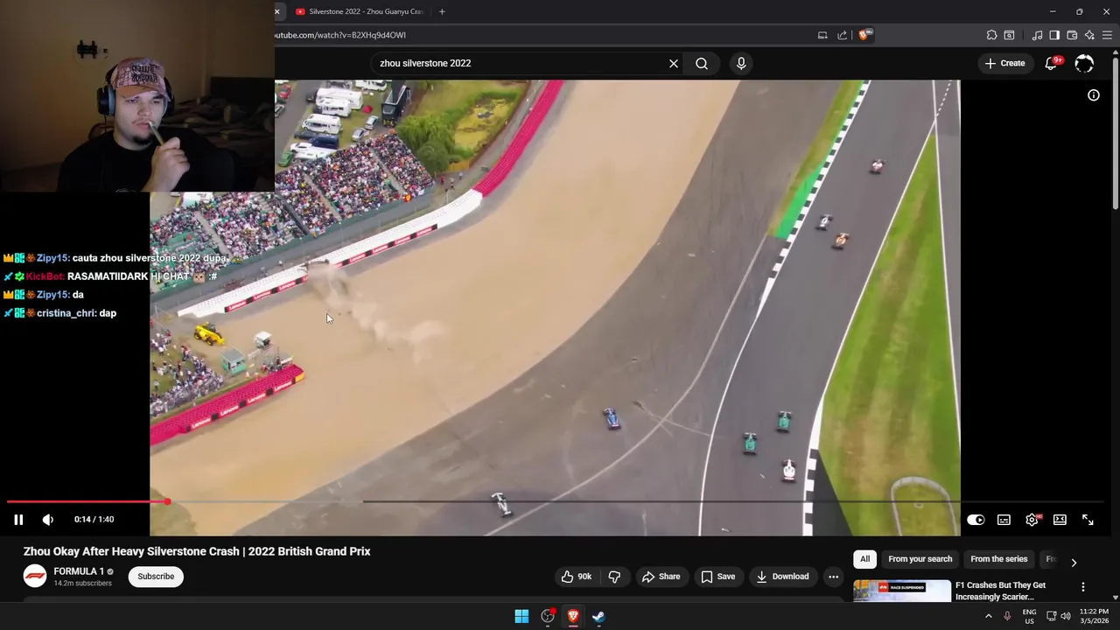Toggle the browser sidebar panel
Viewport: 1120px width, 630px height.
click(1054, 35)
